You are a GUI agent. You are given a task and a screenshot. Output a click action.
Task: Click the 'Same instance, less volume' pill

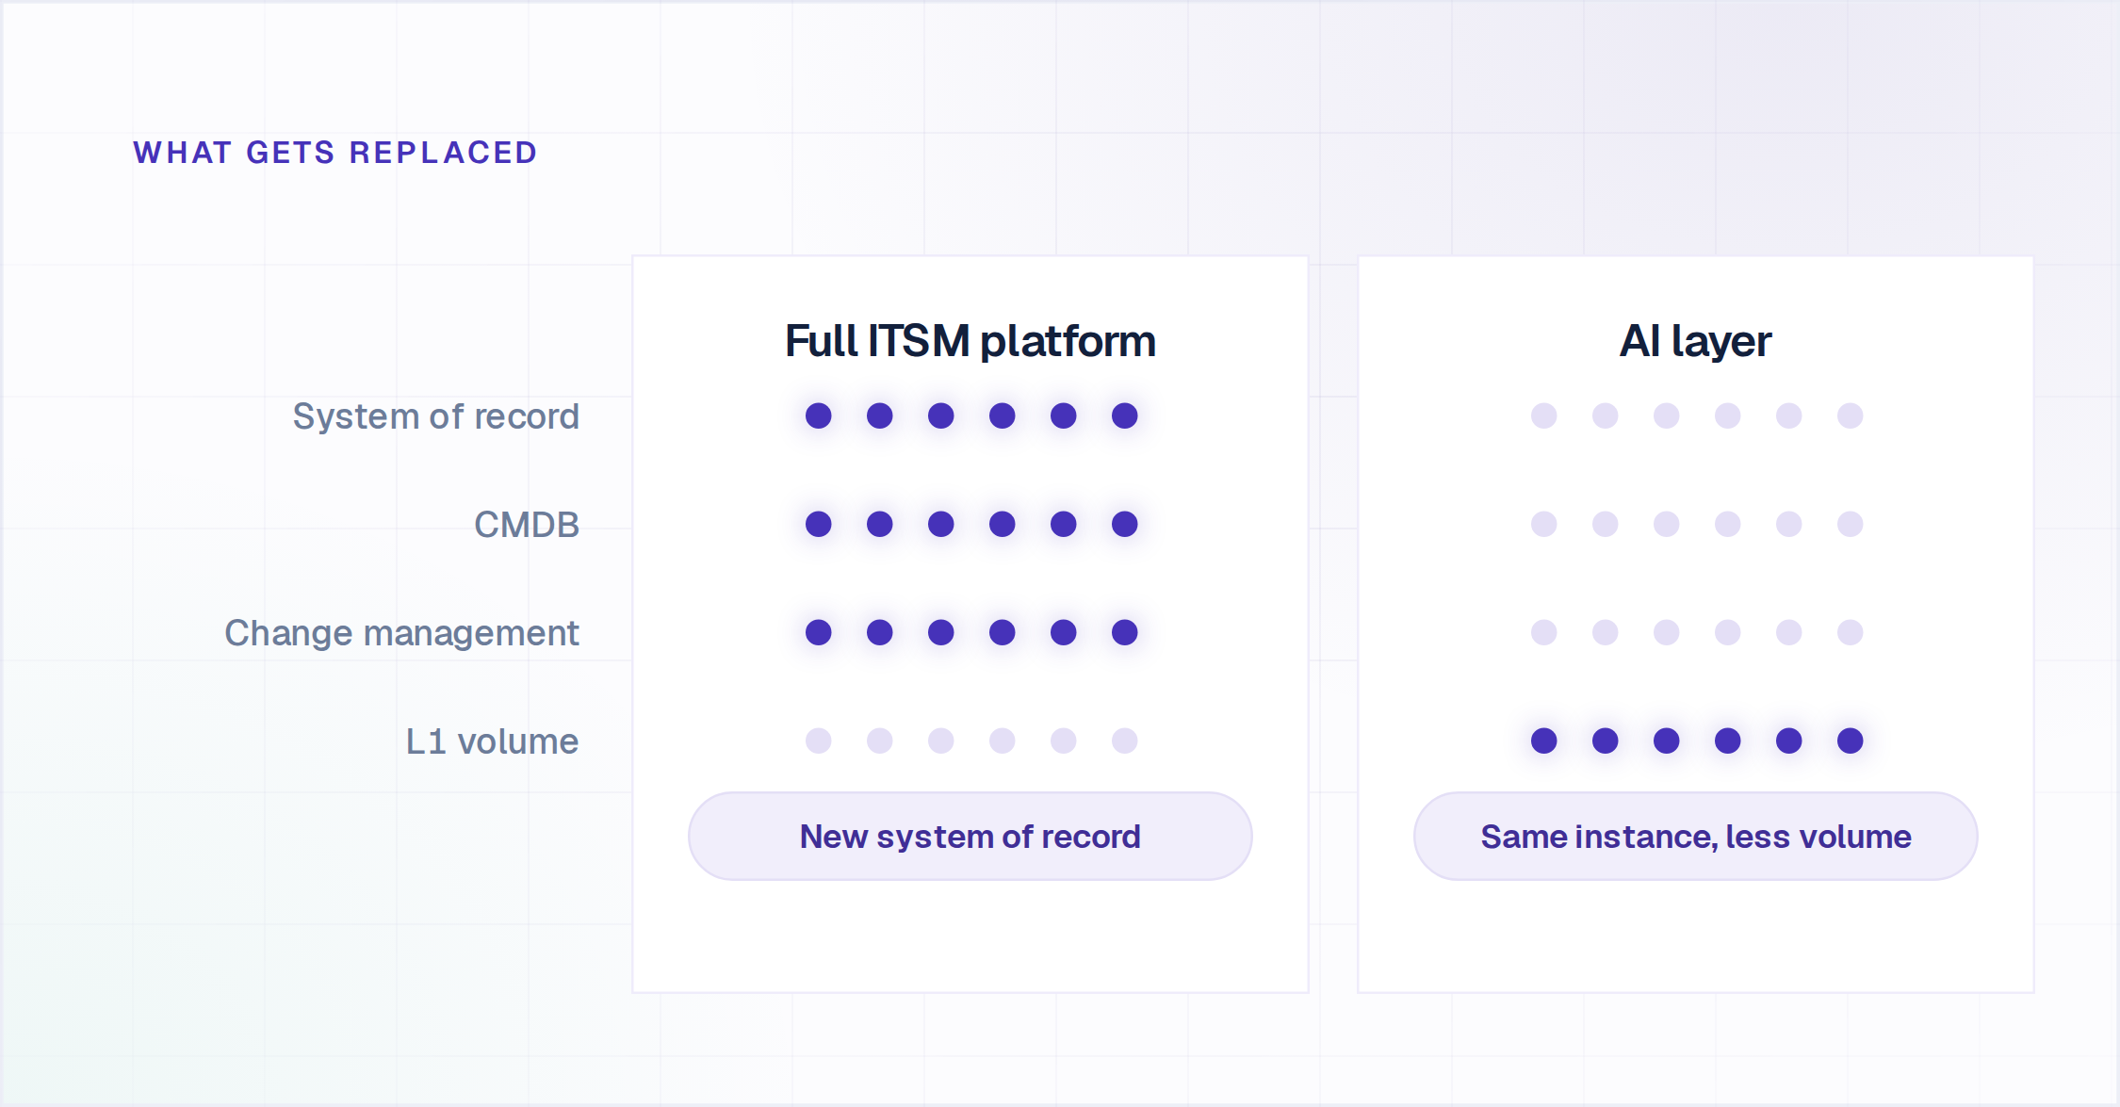tap(1695, 837)
